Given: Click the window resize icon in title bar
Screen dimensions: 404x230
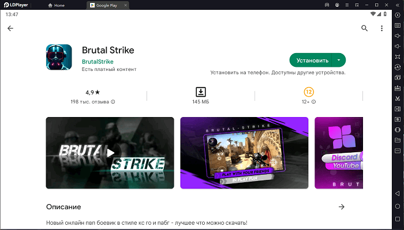Looking at the screenshot, I should [x=357, y=5].
